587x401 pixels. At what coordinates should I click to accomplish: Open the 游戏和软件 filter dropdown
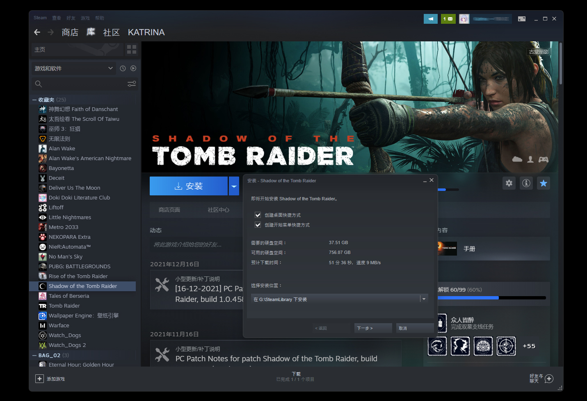pos(74,68)
